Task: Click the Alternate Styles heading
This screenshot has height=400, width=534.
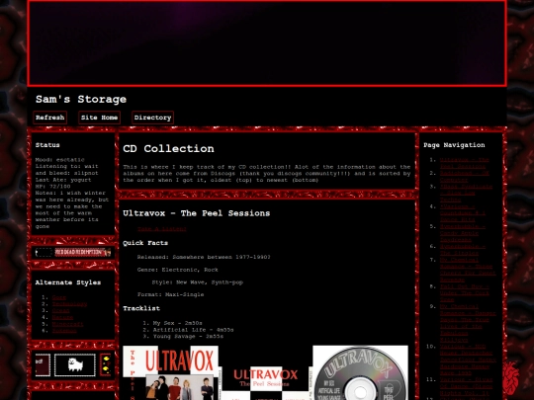Action: click(68, 282)
